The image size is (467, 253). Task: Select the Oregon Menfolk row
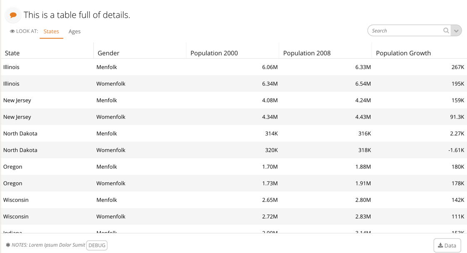point(234,167)
